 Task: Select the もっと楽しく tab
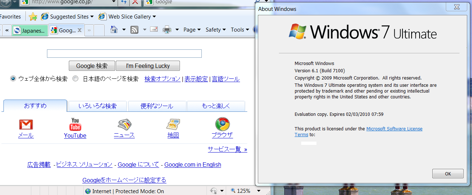(x=216, y=106)
